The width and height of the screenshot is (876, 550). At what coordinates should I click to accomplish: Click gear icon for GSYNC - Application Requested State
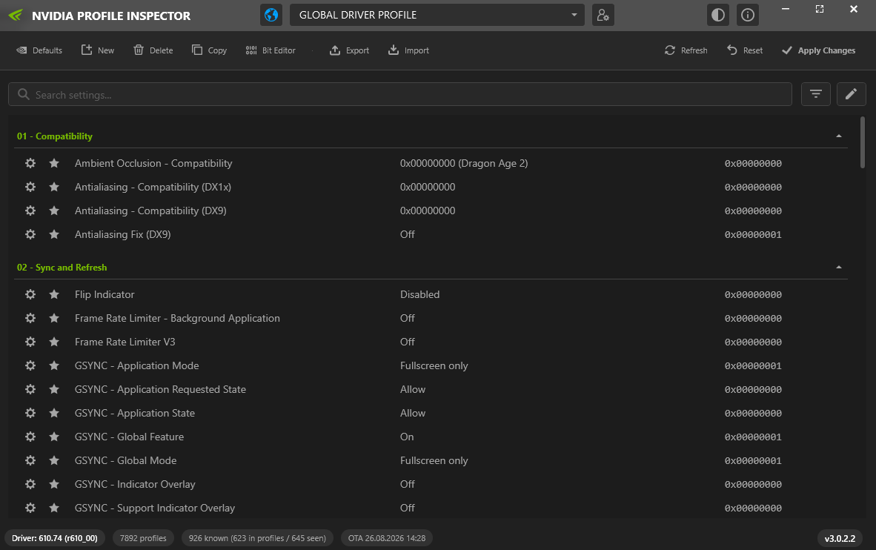[x=30, y=389]
